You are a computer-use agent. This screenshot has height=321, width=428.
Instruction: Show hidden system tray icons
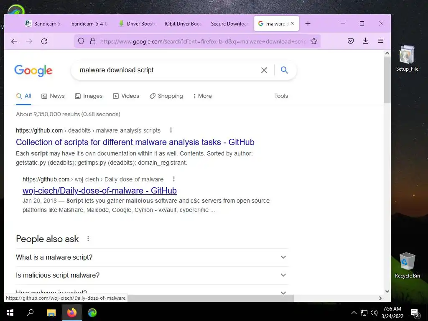[x=354, y=313]
